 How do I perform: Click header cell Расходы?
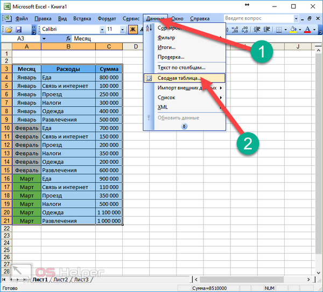point(68,69)
